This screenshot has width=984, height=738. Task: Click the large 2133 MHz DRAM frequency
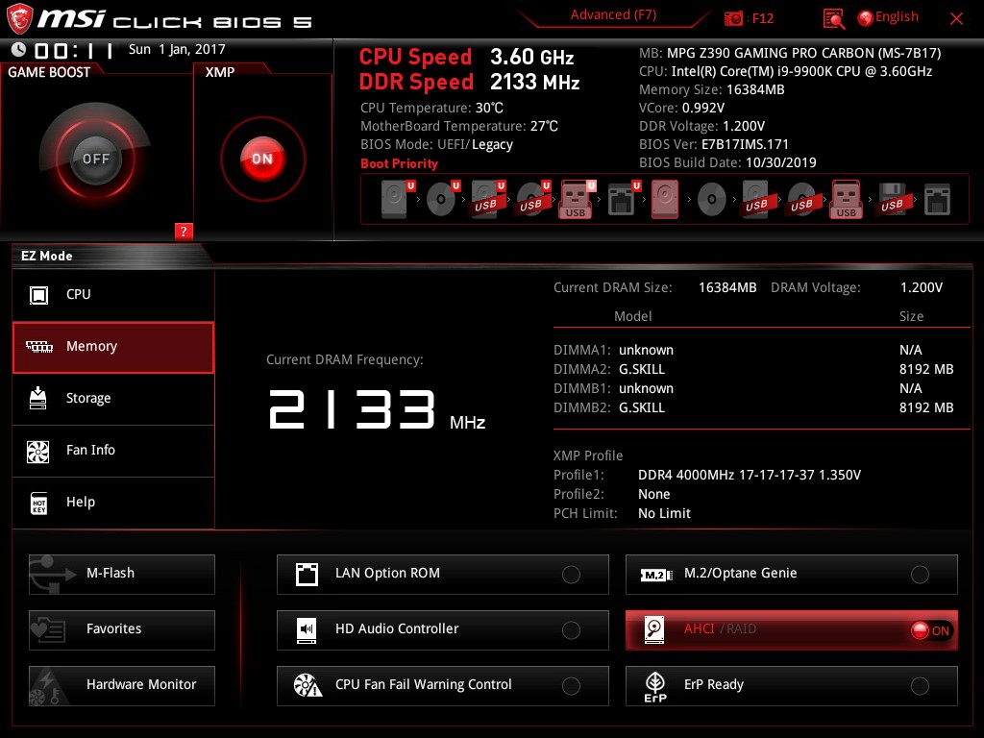click(377, 410)
